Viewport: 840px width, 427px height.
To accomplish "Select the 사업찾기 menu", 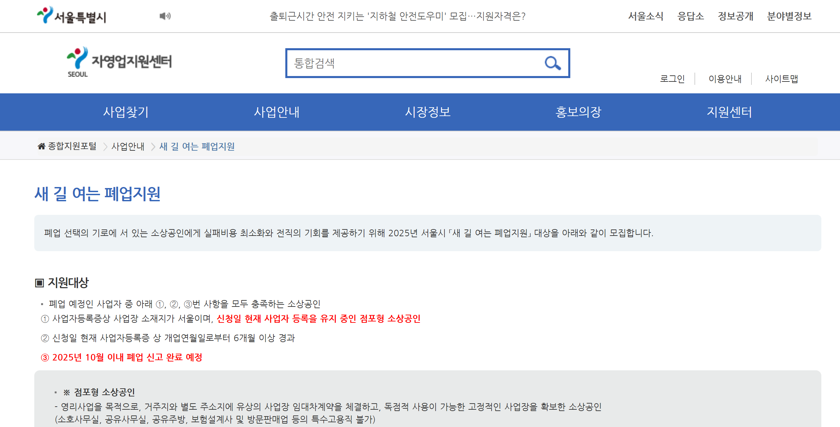I will 126,112.
